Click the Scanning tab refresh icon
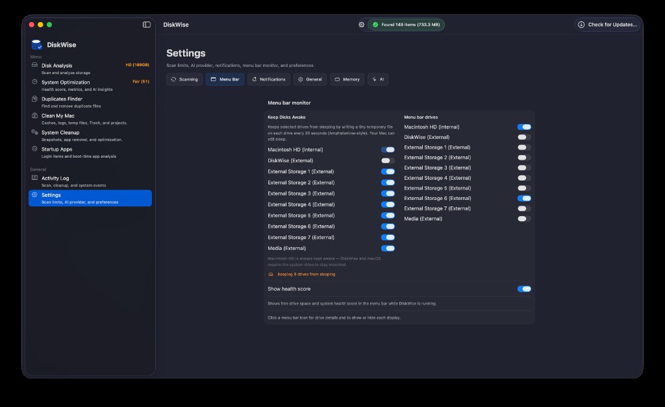Viewport: 665px width, 407px height. pos(173,79)
